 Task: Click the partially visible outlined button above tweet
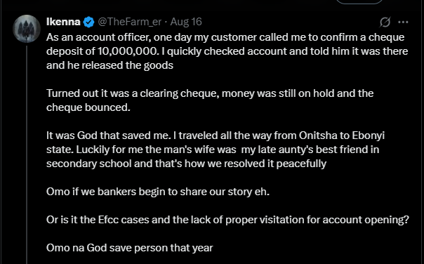pos(359,1)
